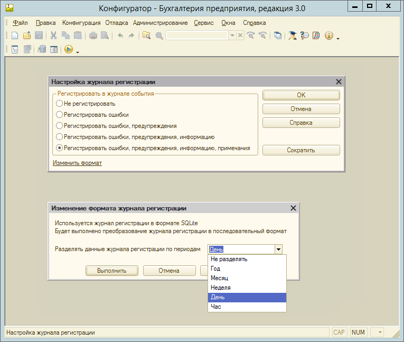This screenshot has width=404, height=342.
Task: Open the Конфигурация menu
Action: (x=81, y=23)
